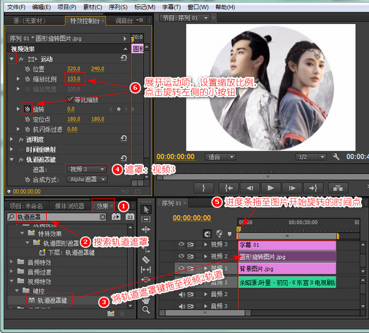
Task: Switch to the 调音台 tab
Action: click(124, 21)
